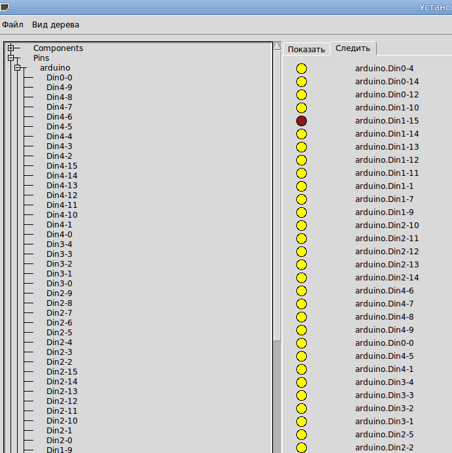Click the yellow LED for arduino.Din4-8
Screen dimensions: 452x453
point(302,317)
